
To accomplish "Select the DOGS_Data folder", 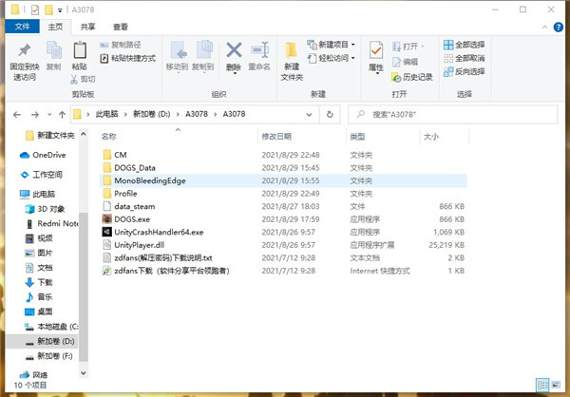I will [x=283, y=167].
